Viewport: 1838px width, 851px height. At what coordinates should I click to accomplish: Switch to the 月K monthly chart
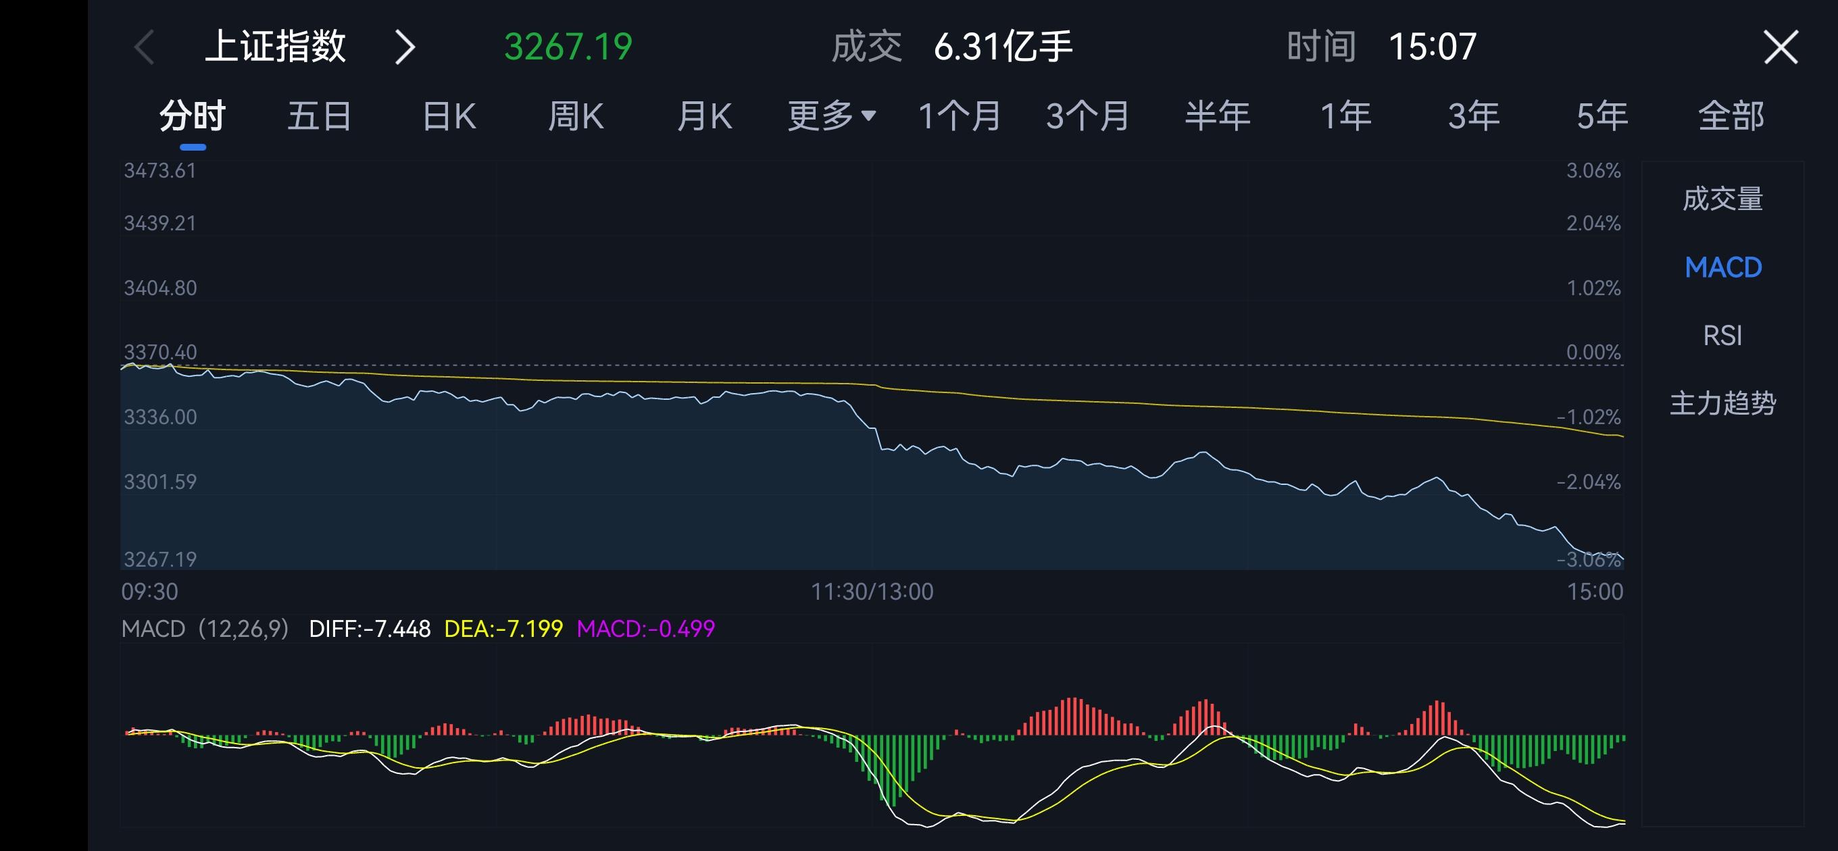pos(705,115)
